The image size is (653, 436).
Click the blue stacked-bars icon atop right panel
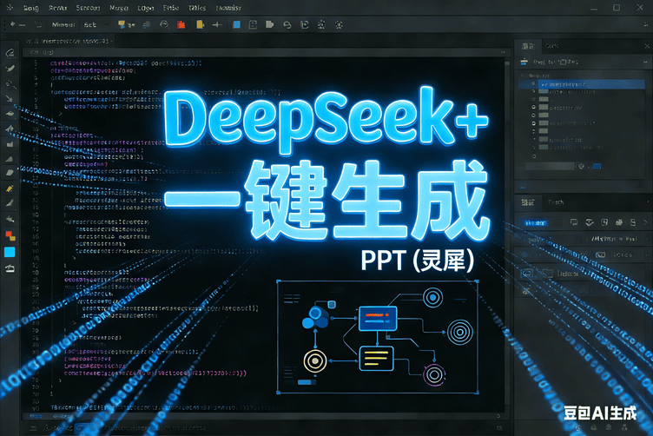pyautogui.click(x=524, y=62)
